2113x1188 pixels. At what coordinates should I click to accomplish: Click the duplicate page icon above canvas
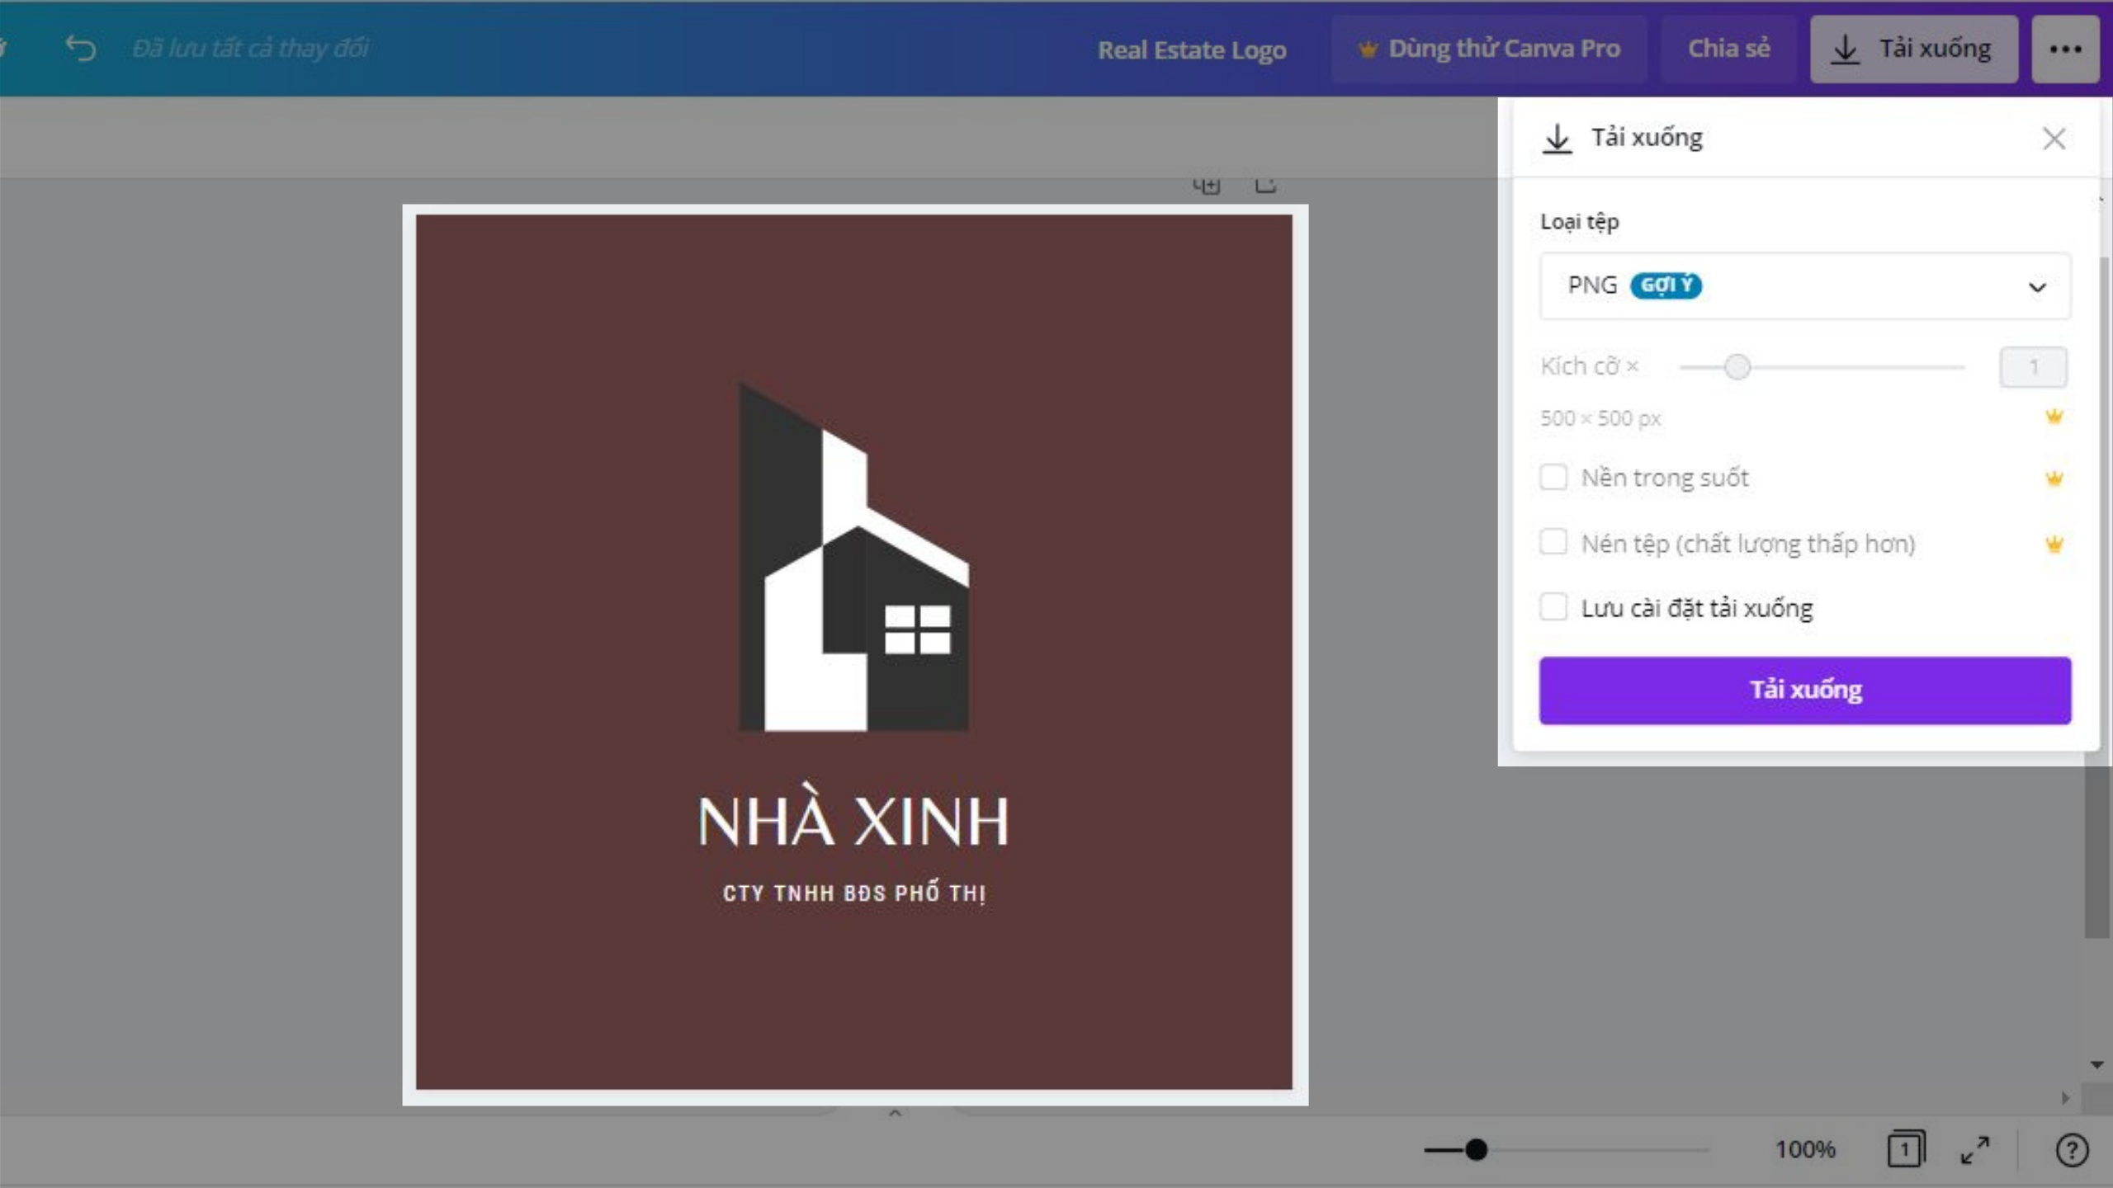point(1207,186)
